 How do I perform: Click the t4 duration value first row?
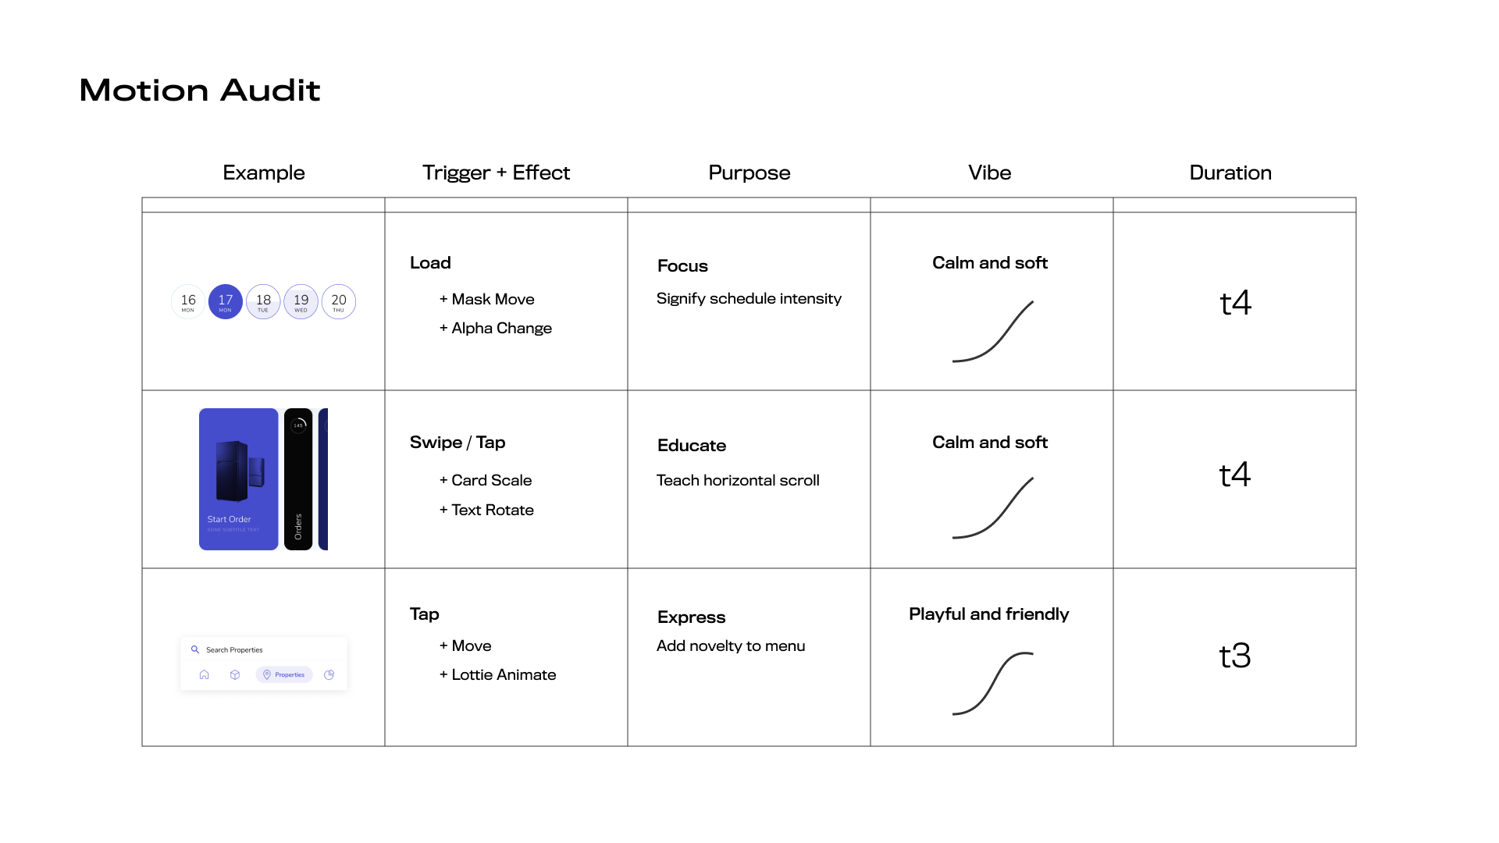[1231, 301]
